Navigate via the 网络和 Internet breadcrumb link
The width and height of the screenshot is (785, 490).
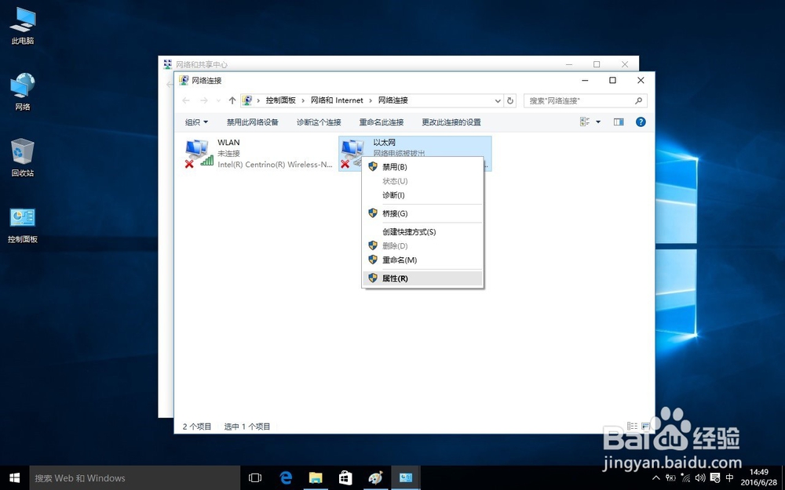[x=337, y=100]
